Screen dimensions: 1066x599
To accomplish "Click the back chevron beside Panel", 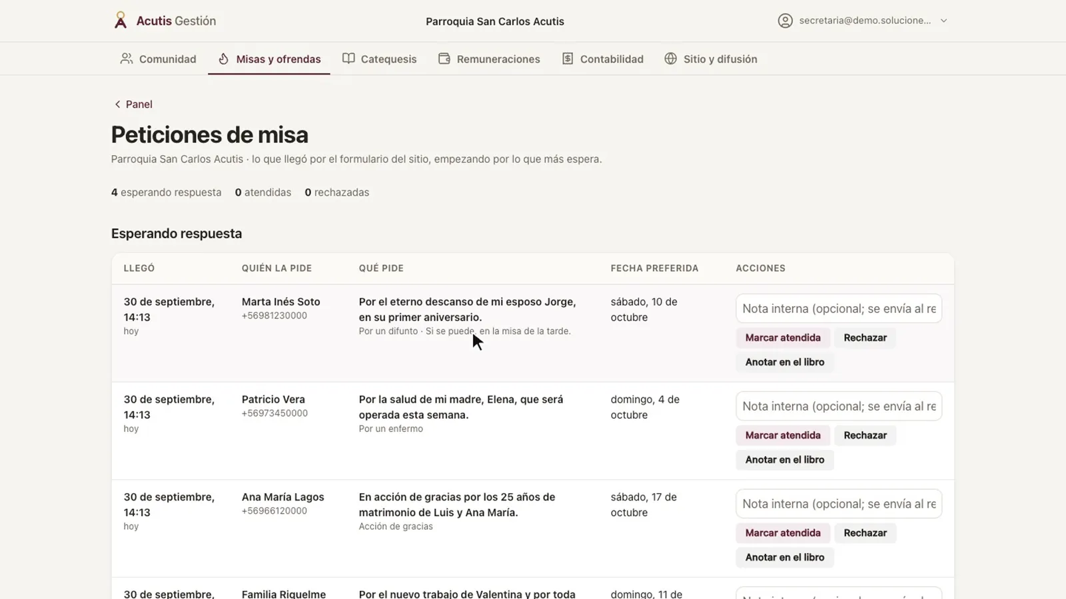I will (117, 104).
